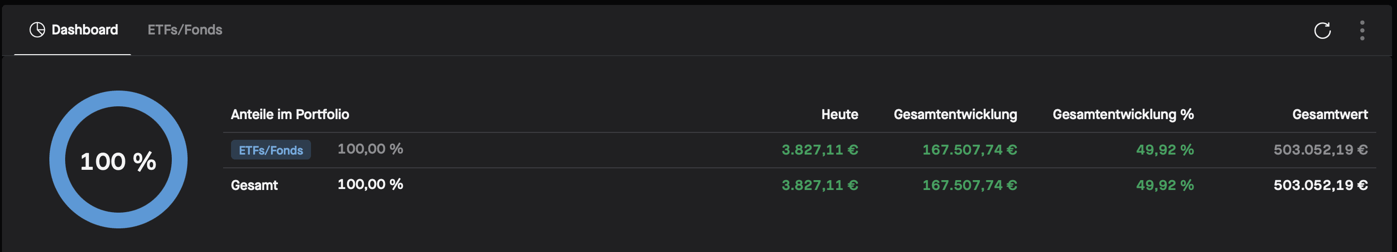Click the ETFs/Fonds row 100,00 % share
The image size is (1397, 252).
pyautogui.click(x=370, y=149)
